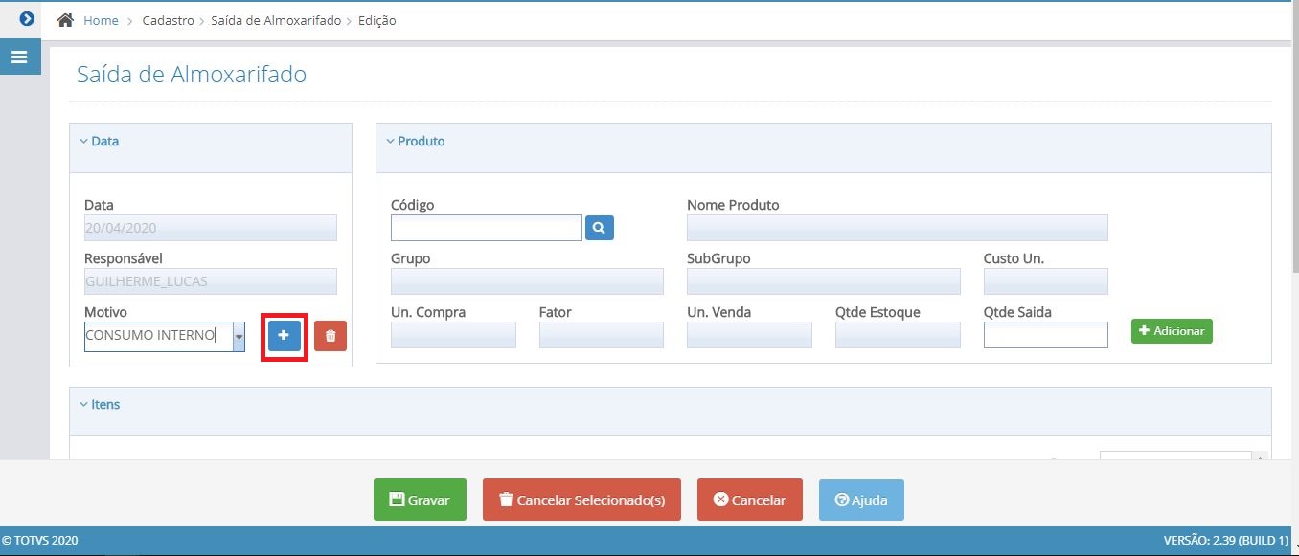Click the Motivo field CONSUMO INTERNO
The image size is (1299, 556).
(158, 336)
